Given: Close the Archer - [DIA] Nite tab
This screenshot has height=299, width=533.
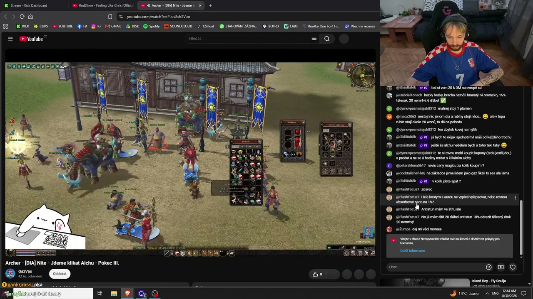Looking at the screenshot, I should 200,5.
